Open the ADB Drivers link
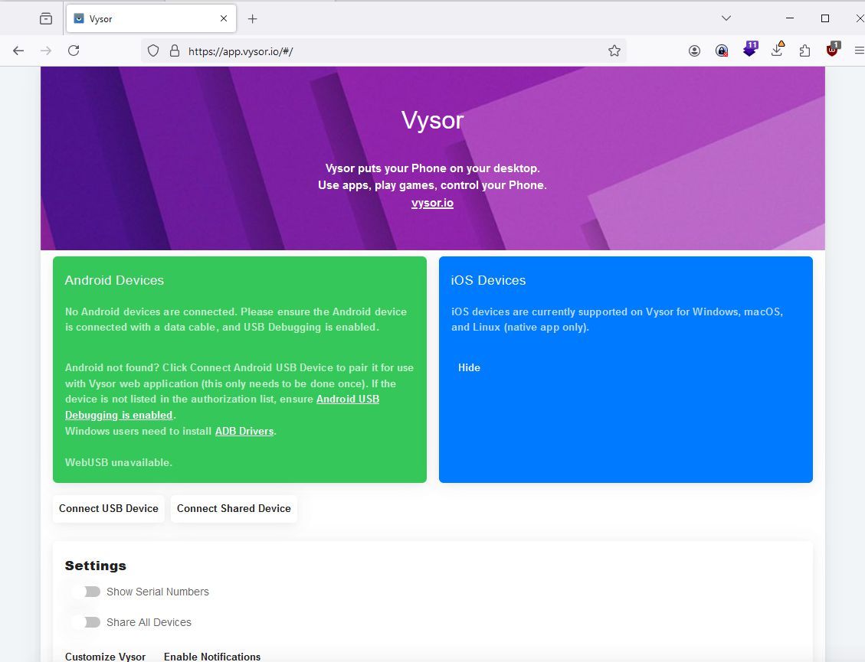This screenshot has height=662, width=865. 244,431
